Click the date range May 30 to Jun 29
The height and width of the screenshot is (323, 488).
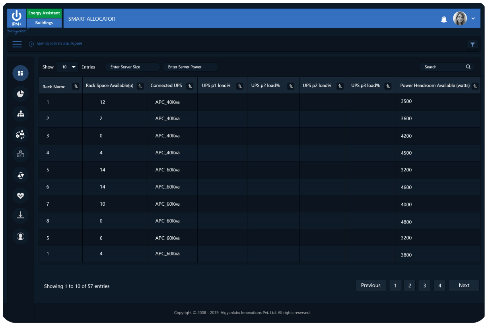point(59,44)
